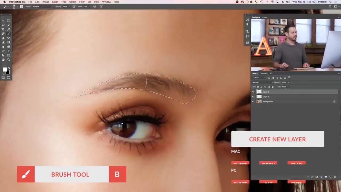Select the Rectangular Marquee tool
The image size is (341, 192).
(x=9, y=21)
